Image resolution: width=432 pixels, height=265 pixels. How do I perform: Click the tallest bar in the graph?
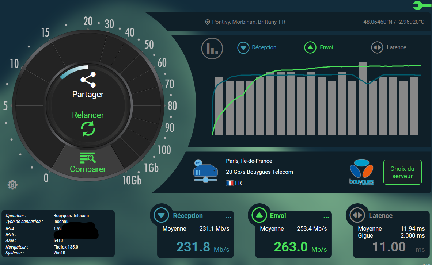(362, 98)
